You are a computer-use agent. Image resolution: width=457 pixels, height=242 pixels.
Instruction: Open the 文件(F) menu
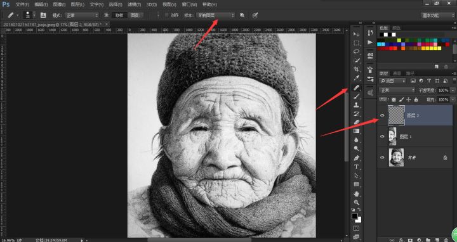pyautogui.click(x=22, y=4)
